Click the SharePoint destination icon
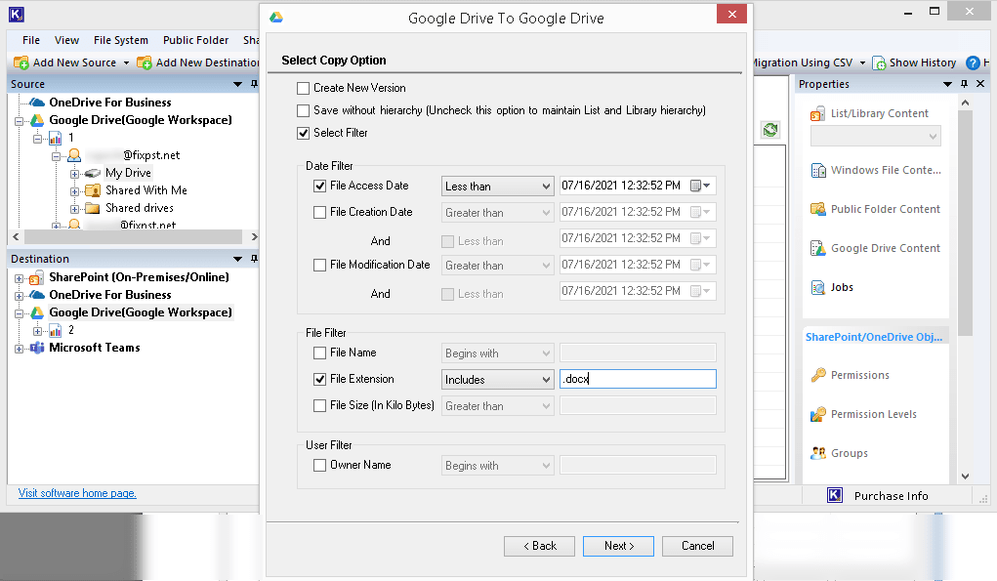Screen dimensions: 997x581 click(x=37, y=277)
